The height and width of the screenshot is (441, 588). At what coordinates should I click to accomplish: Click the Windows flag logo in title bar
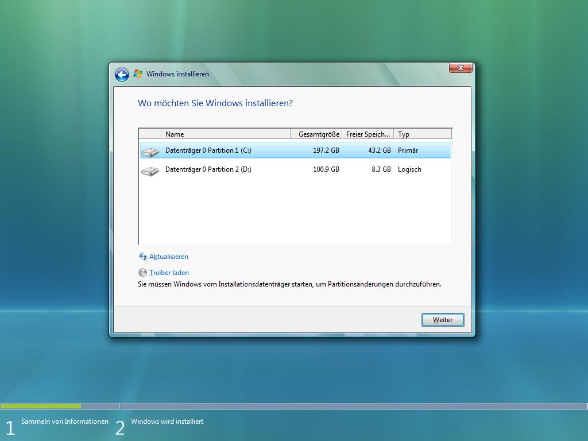138,74
